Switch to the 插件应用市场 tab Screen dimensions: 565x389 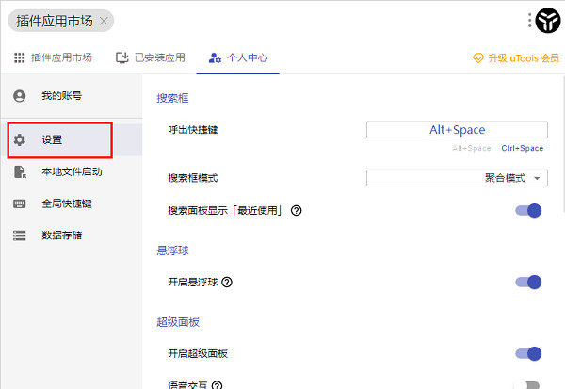(x=53, y=57)
